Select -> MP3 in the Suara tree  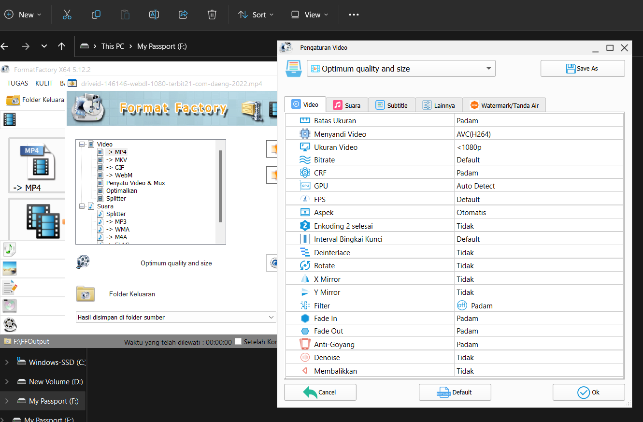click(116, 221)
